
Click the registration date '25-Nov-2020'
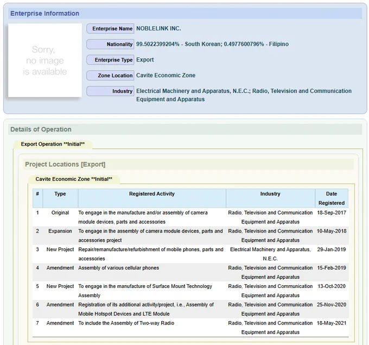[332, 304]
